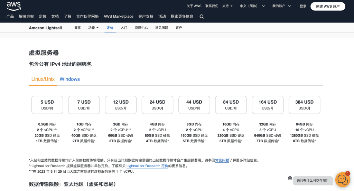The image size is (354, 191).
Task: Click the 640GB SSD 硬盘 text
Action: [x=268, y=135]
